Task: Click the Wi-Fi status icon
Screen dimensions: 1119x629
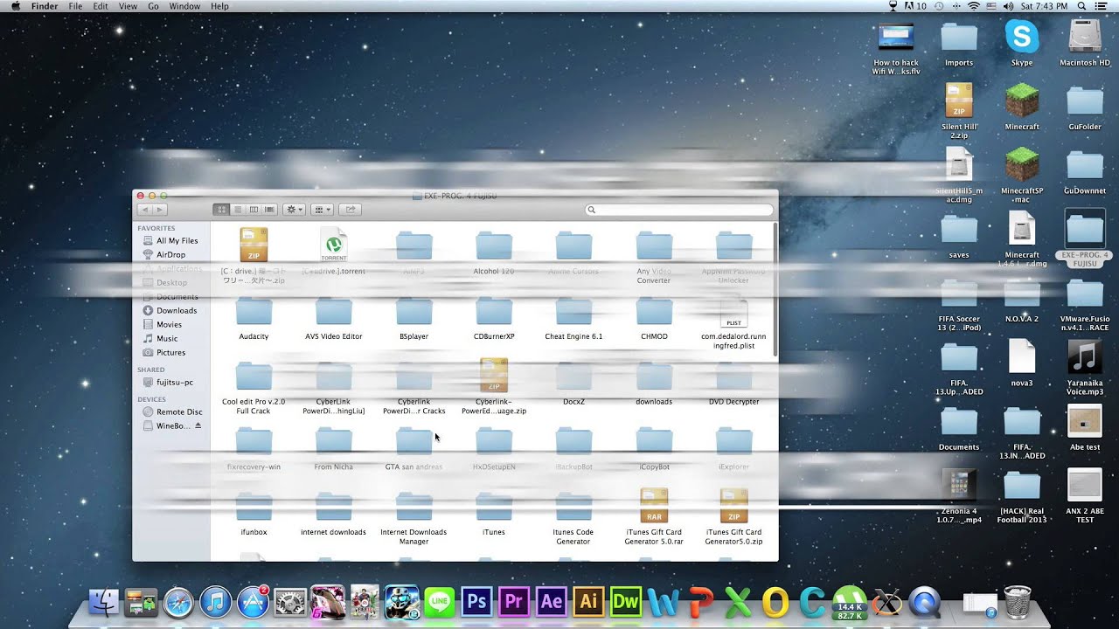Action: click(973, 6)
